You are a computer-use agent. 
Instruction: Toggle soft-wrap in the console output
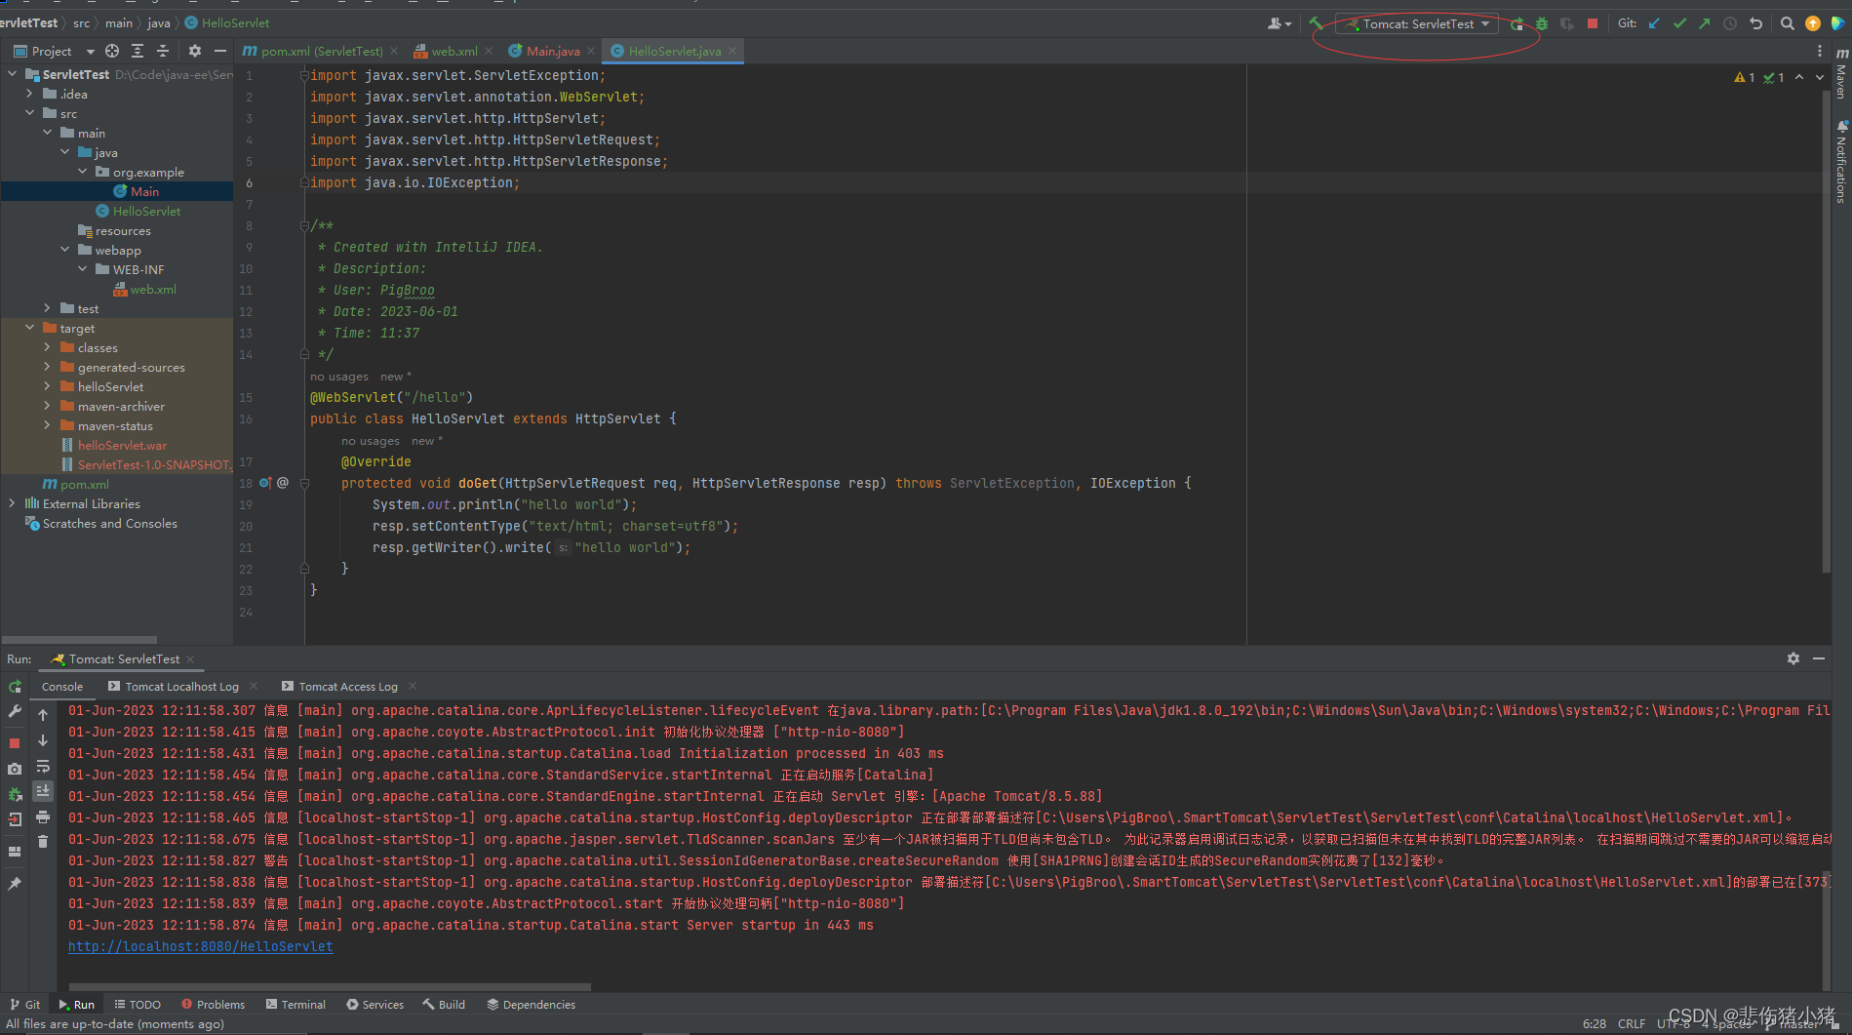point(43,766)
